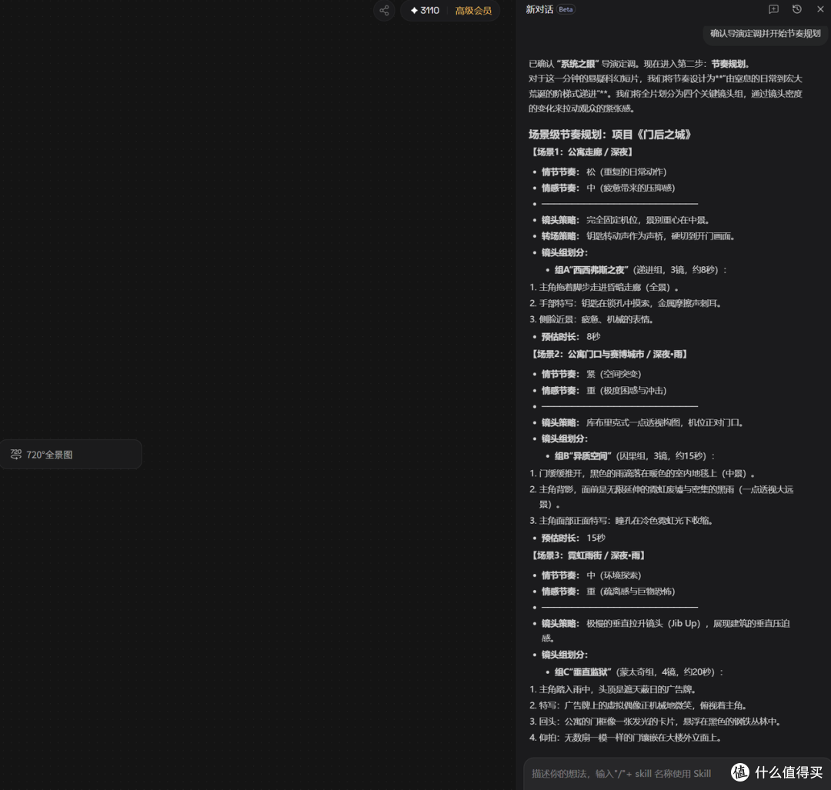Image resolution: width=831 pixels, height=790 pixels.
Task: Click the Beta badge next to 新对话
Action: pos(566,9)
